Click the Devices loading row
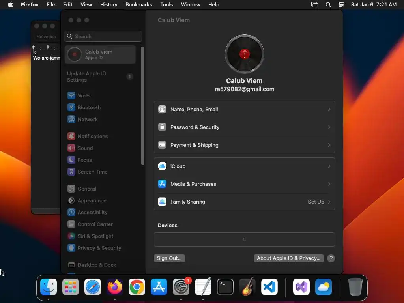404x303 pixels. [244, 239]
